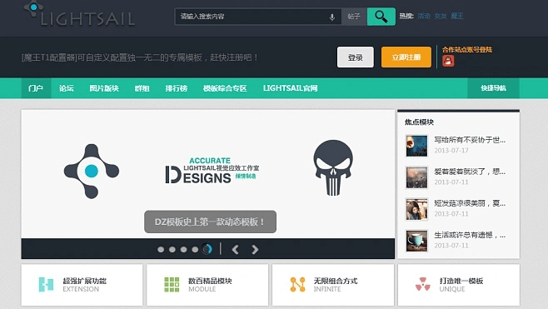Click girl thumbnail beside 短发菇凉 article
Screen dimensions: 548x309
pos(416,209)
